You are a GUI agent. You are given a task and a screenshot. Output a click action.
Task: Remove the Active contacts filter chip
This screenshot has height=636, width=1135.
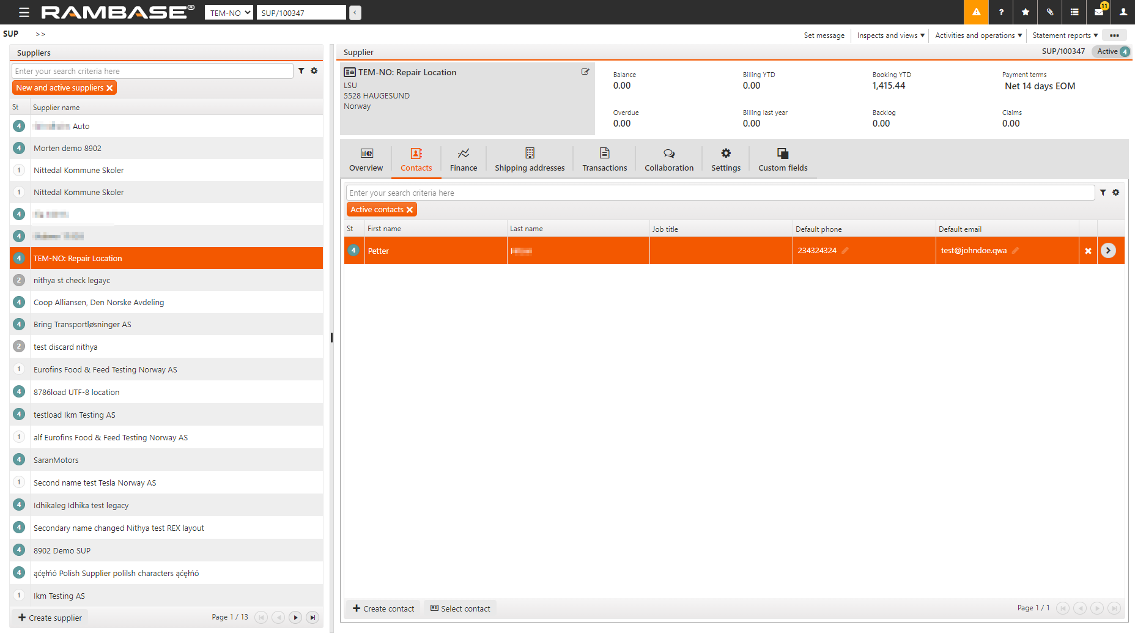pos(410,210)
